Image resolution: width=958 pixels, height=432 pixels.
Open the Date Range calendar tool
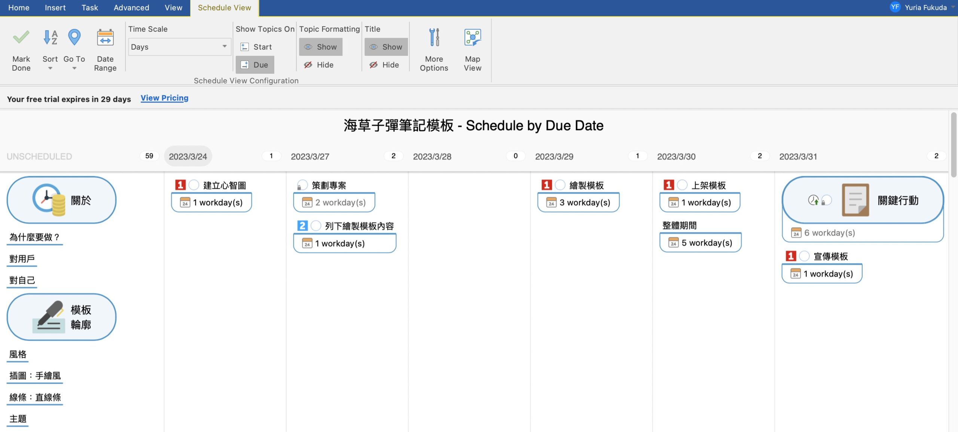(105, 37)
